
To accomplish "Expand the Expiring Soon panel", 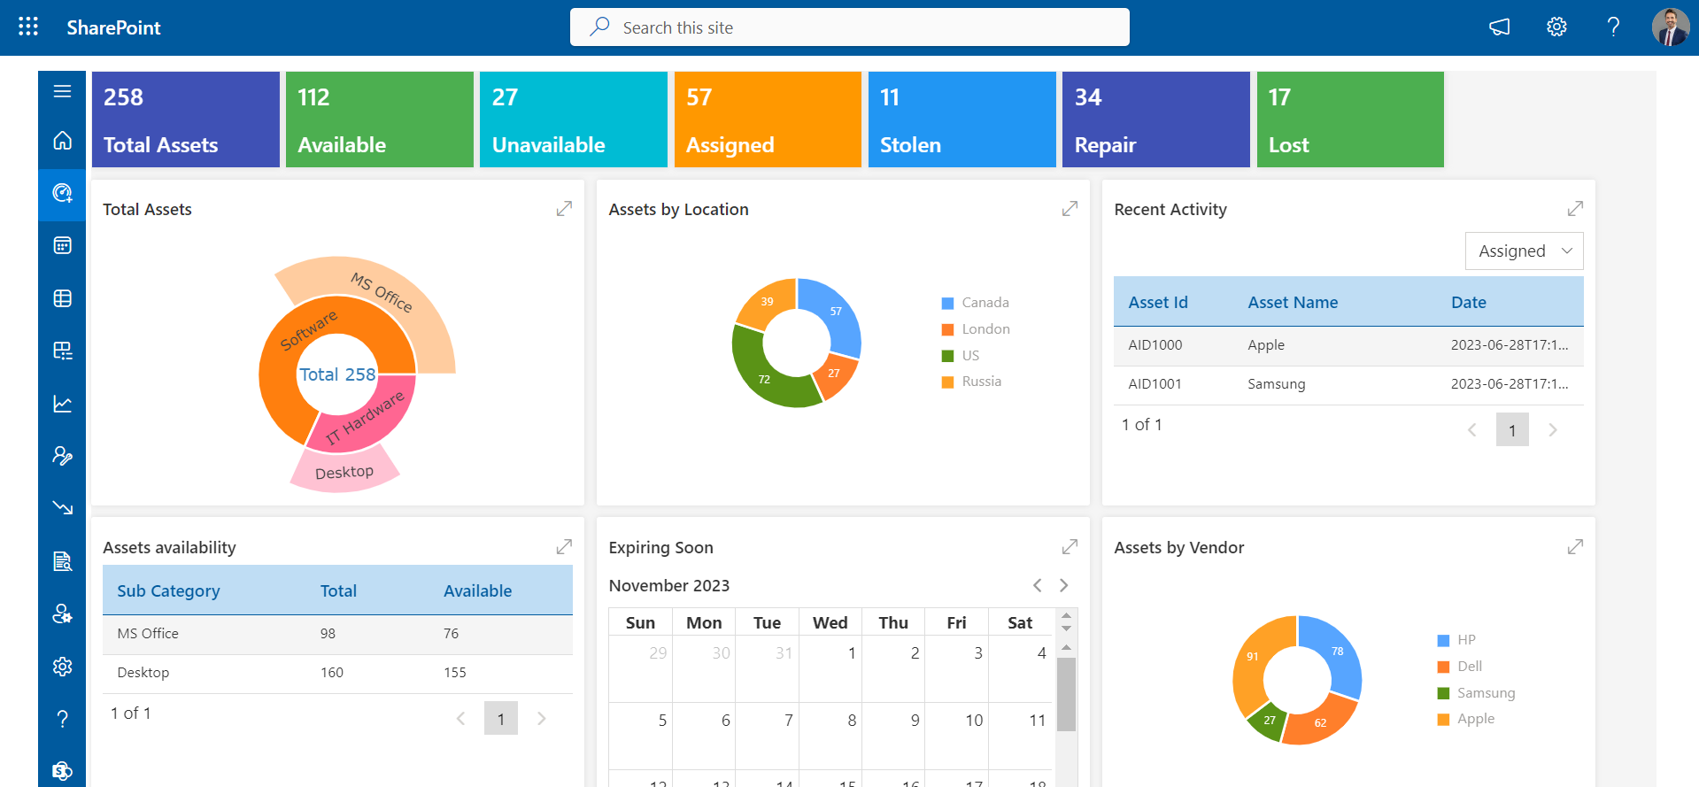I will coord(1070,547).
